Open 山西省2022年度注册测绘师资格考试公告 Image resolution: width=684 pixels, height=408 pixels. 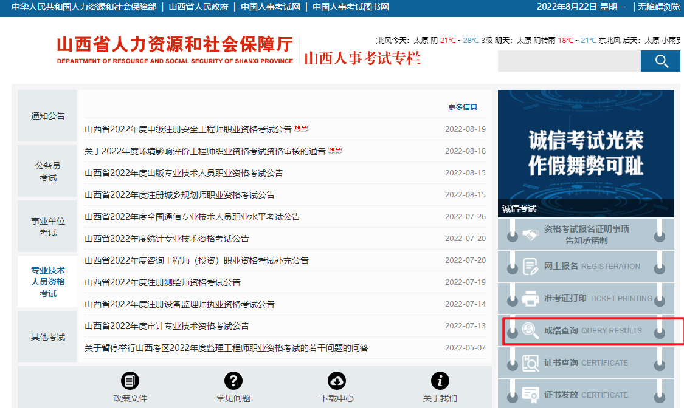point(162,282)
